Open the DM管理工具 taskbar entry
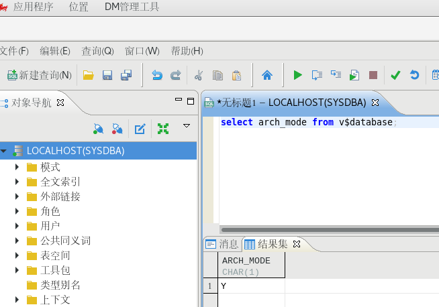This screenshot has width=439, height=307. point(132,7)
